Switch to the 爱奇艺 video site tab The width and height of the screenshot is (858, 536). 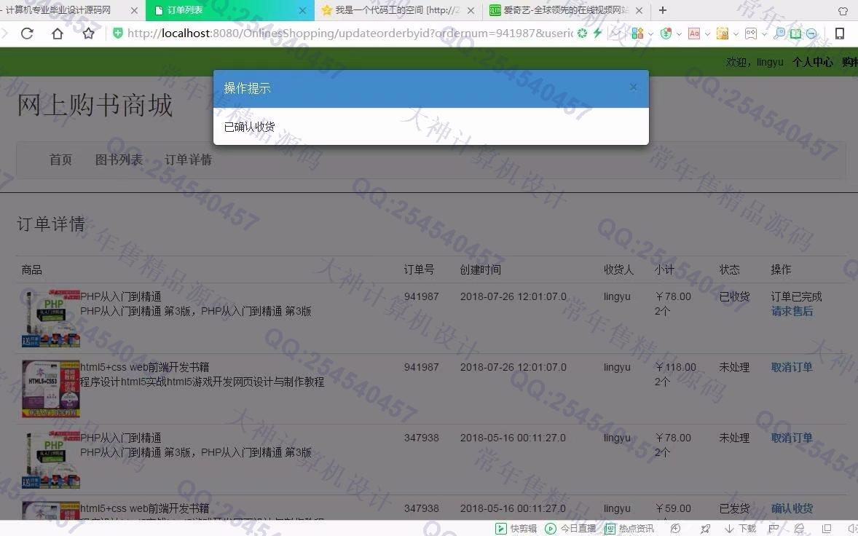click(x=567, y=10)
